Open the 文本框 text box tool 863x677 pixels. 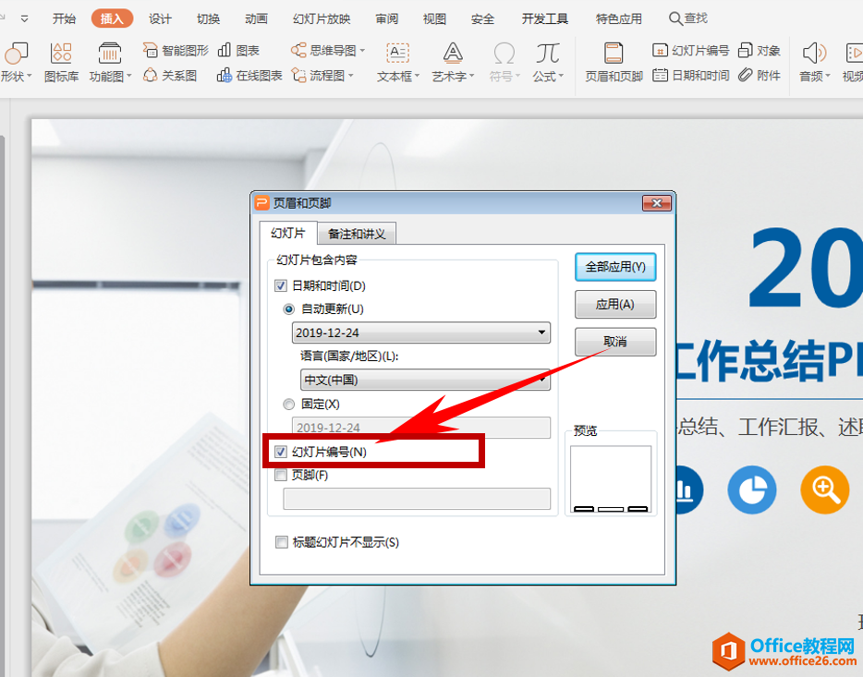tap(395, 78)
